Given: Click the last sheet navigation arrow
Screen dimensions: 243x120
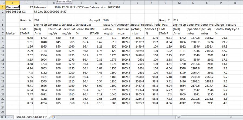Looking at the screenshot, I should (x=11, y=117).
